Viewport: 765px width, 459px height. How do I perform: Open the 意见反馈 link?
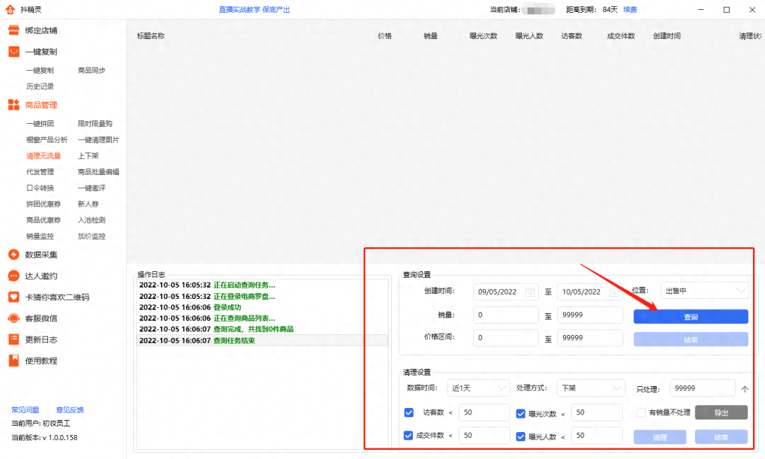(x=69, y=409)
